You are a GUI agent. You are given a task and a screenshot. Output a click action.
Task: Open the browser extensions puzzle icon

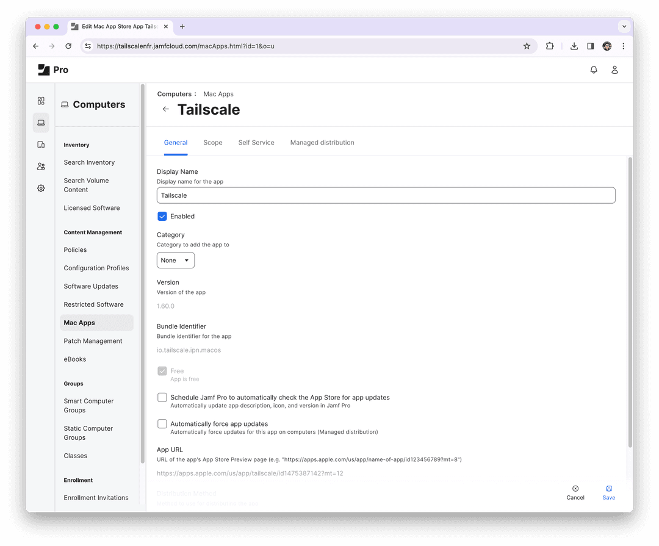[x=550, y=46]
